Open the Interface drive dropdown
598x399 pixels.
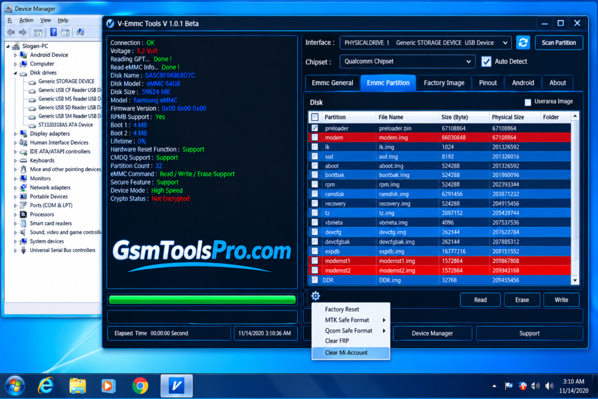point(426,43)
